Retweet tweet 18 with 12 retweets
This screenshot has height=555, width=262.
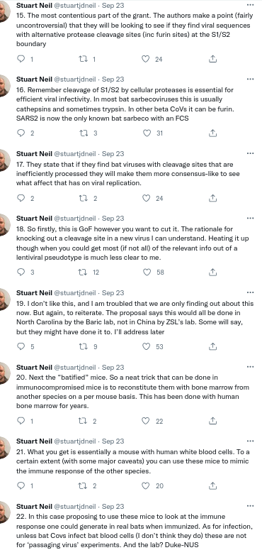click(x=83, y=273)
